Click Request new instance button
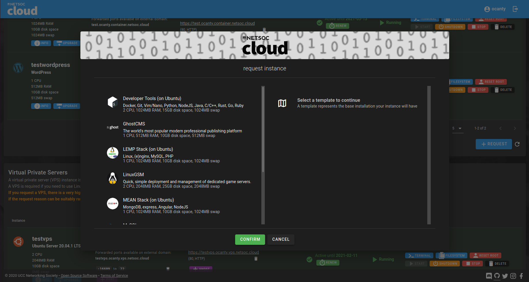This screenshot has height=282, width=529. click(x=494, y=144)
